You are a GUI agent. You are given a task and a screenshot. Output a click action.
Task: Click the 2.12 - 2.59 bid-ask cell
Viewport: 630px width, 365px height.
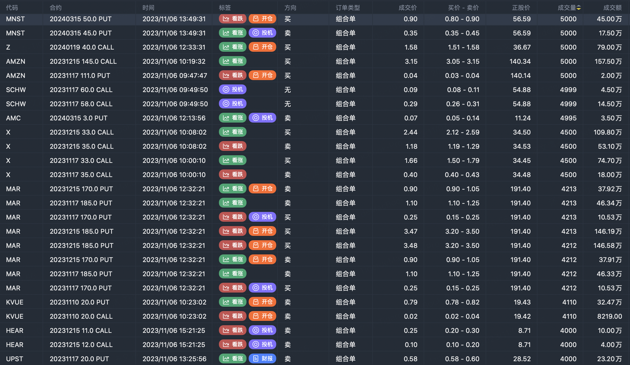click(x=463, y=132)
